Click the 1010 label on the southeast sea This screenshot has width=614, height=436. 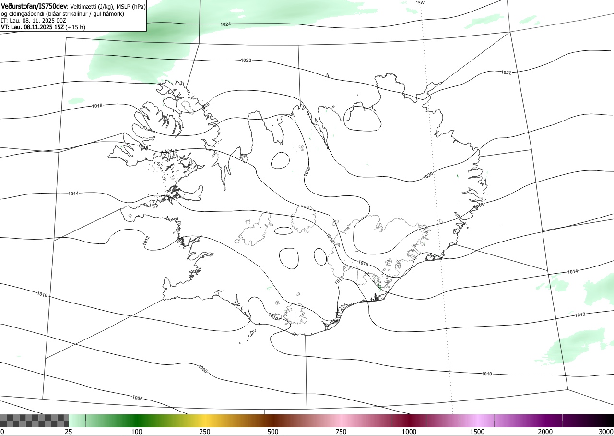(486, 374)
